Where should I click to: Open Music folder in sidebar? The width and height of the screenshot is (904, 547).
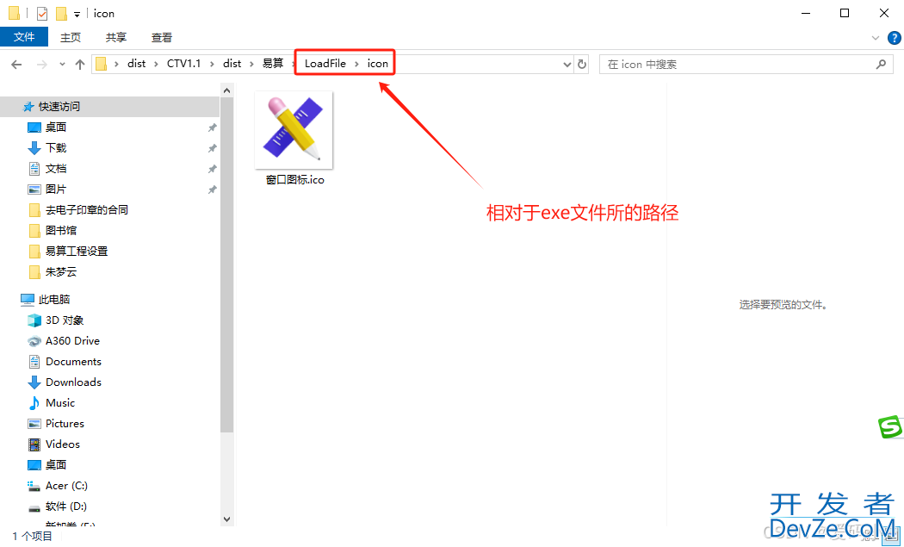[x=60, y=403]
